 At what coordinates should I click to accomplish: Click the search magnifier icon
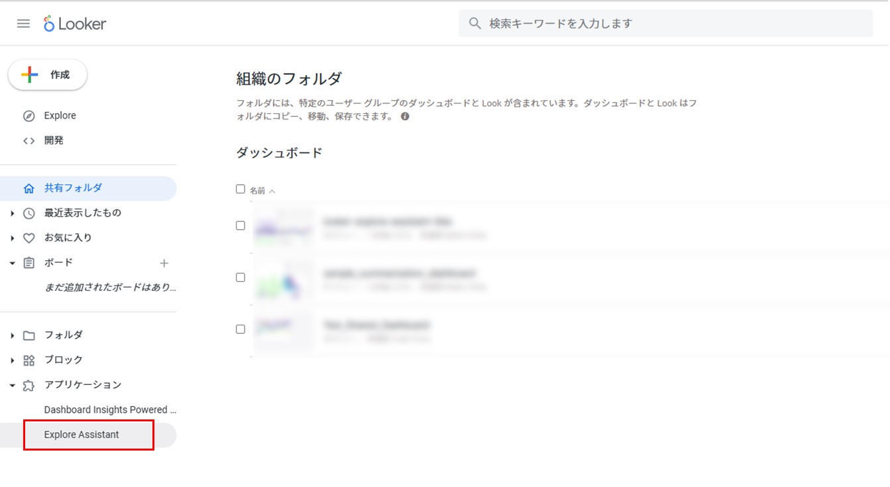[x=474, y=23]
